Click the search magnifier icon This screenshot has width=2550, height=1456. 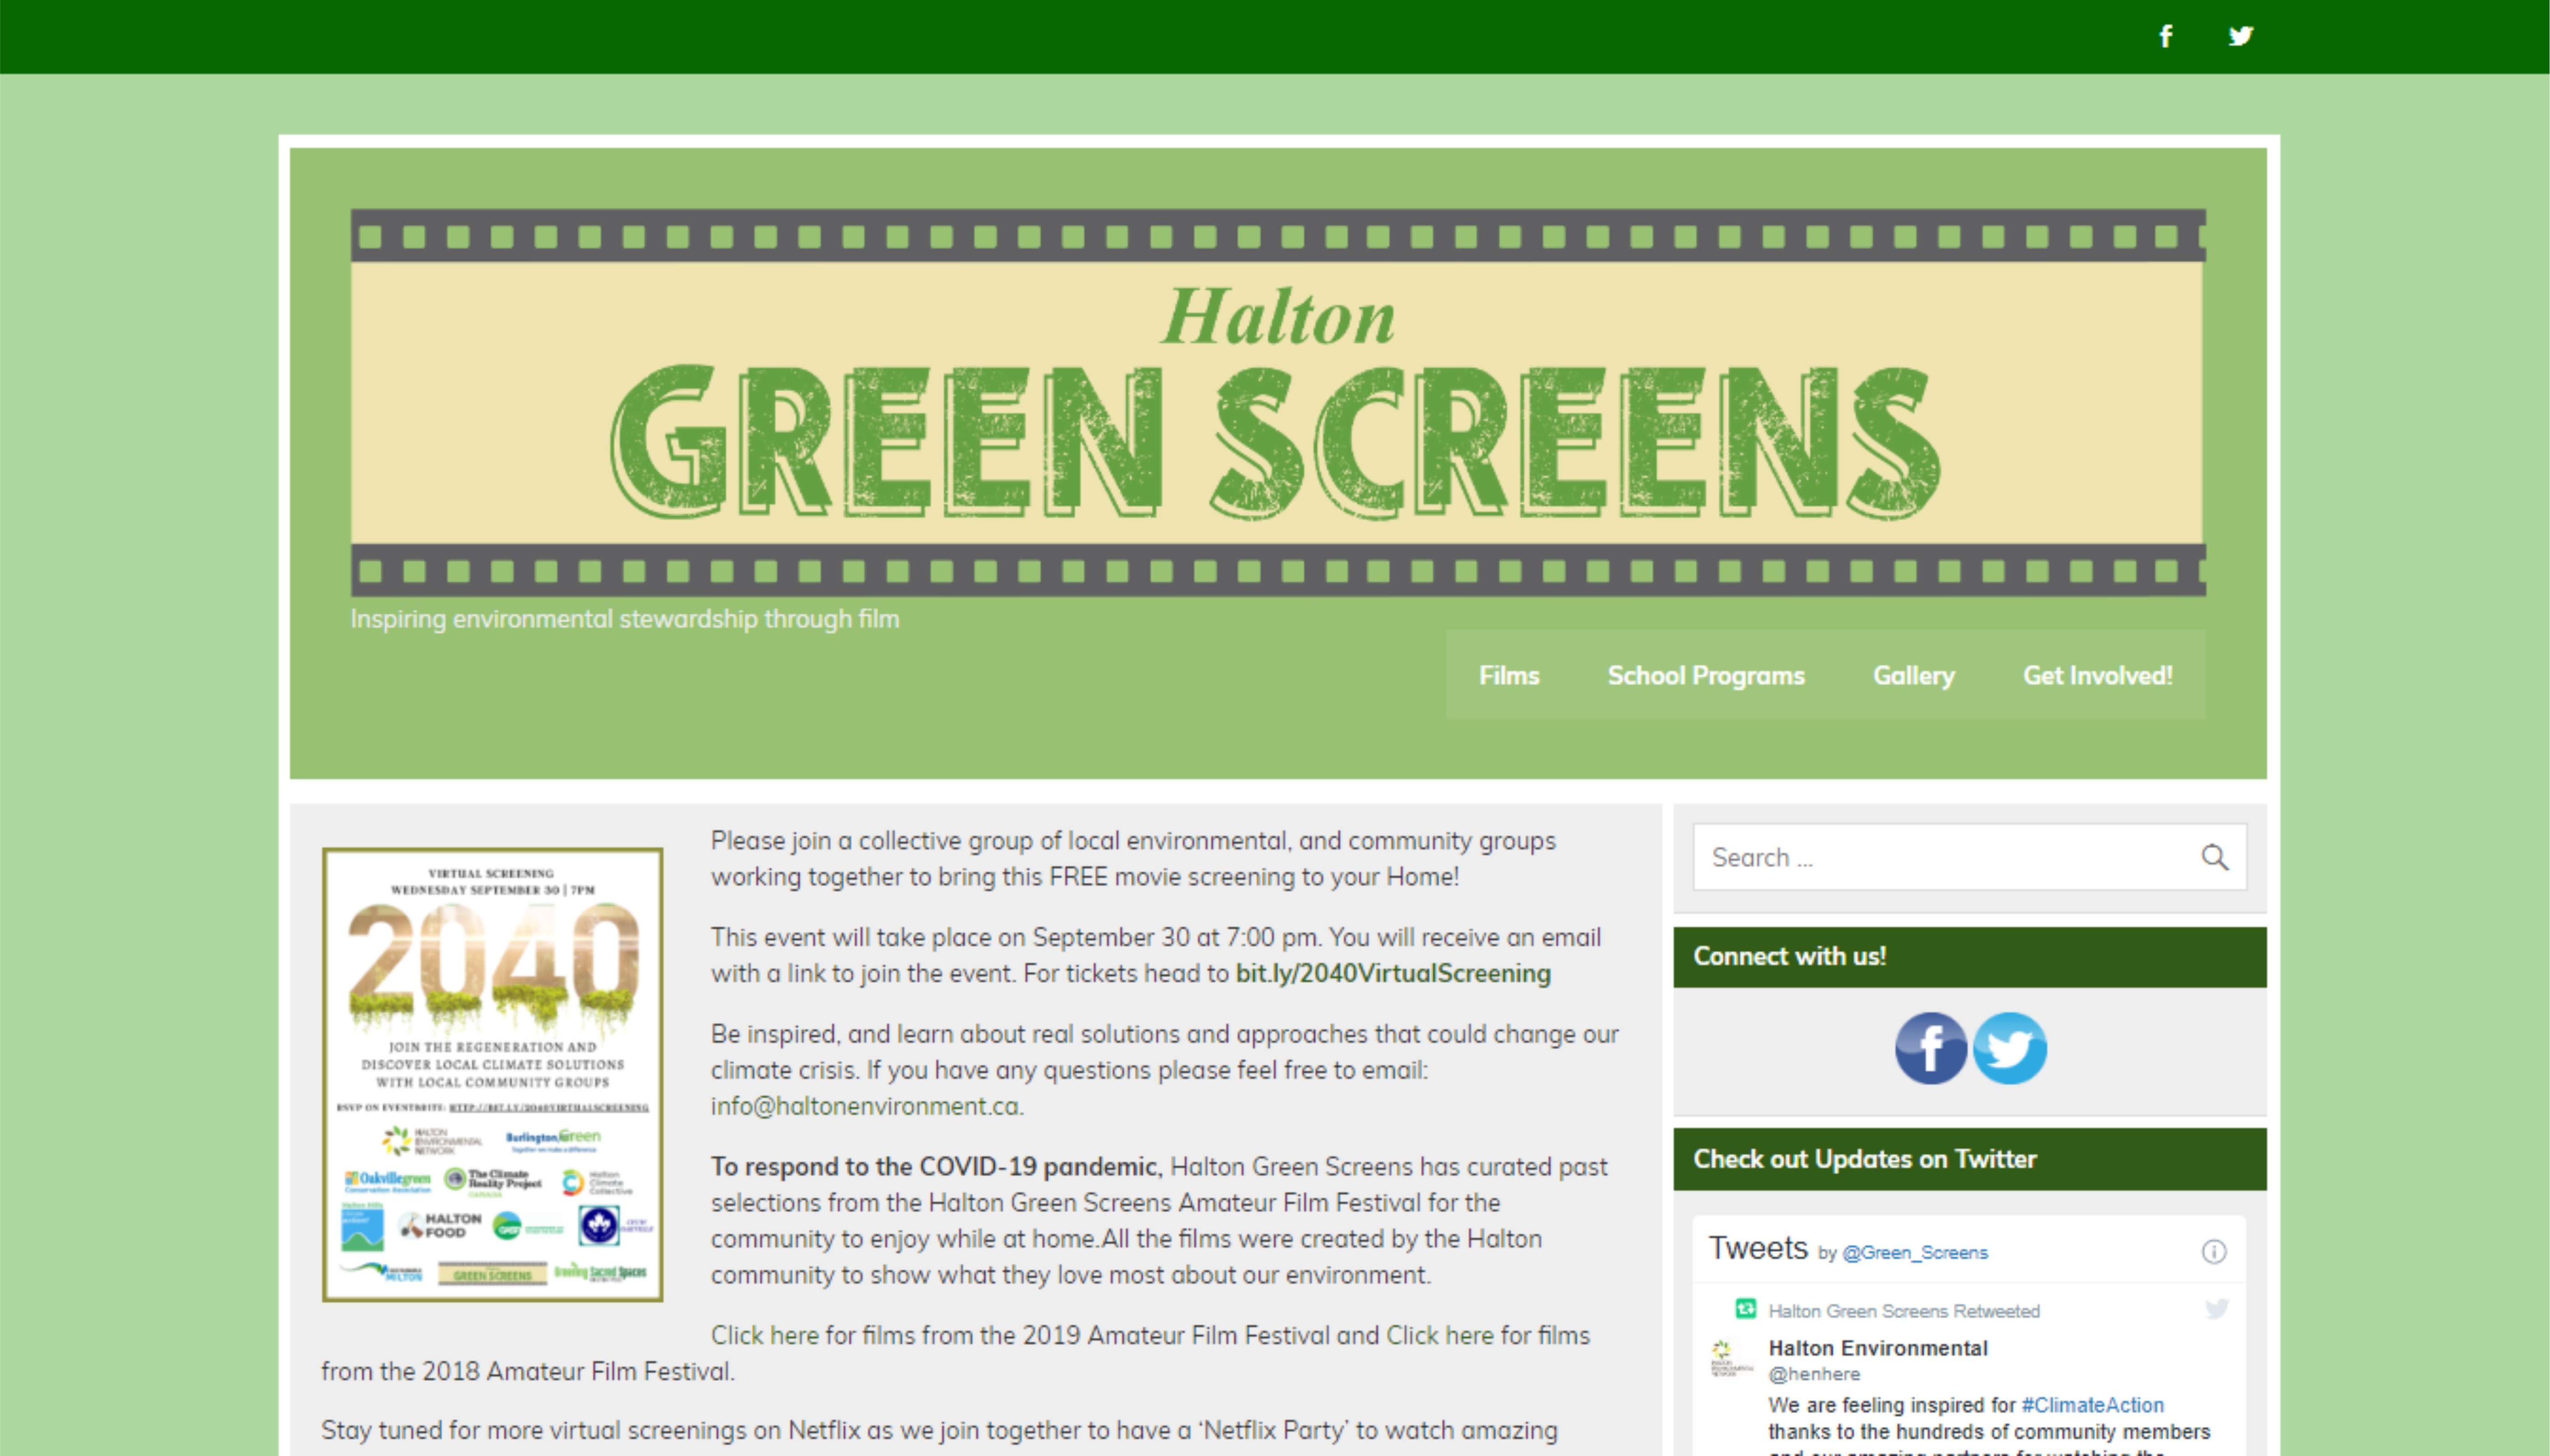(2214, 857)
